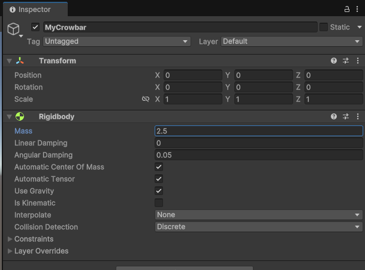The height and width of the screenshot is (270, 365).
Task: Turn off Use Gravity
Action: pyautogui.click(x=159, y=191)
